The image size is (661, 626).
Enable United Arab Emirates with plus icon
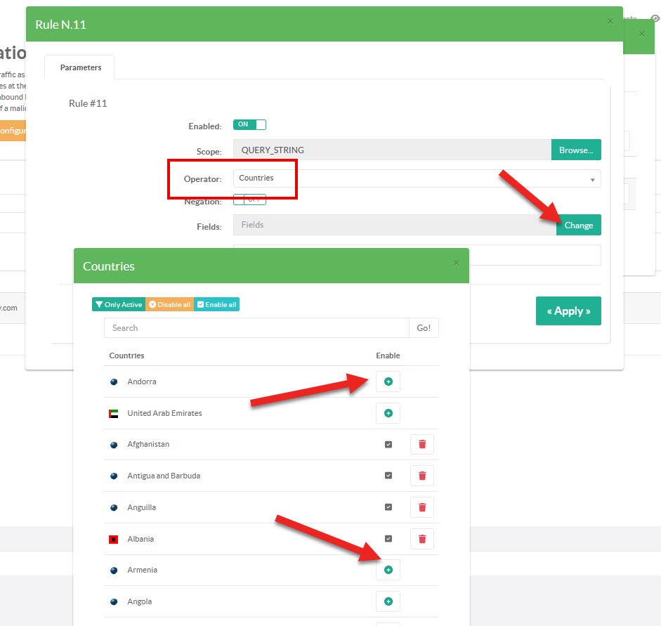(x=388, y=413)
